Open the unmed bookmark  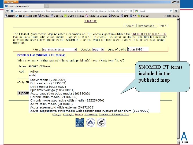[80, 16]
